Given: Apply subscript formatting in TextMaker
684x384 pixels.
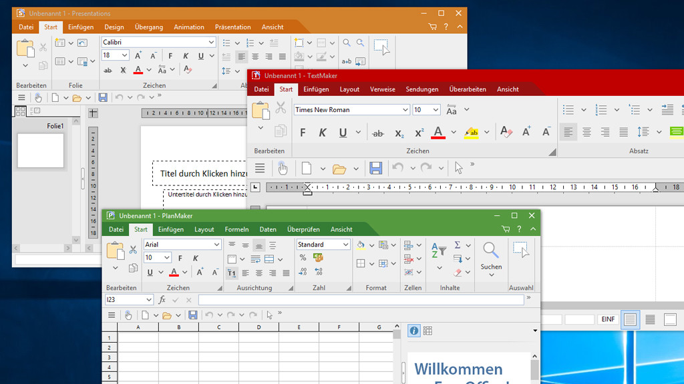Looking at the screenshot, I should (399, 133).
